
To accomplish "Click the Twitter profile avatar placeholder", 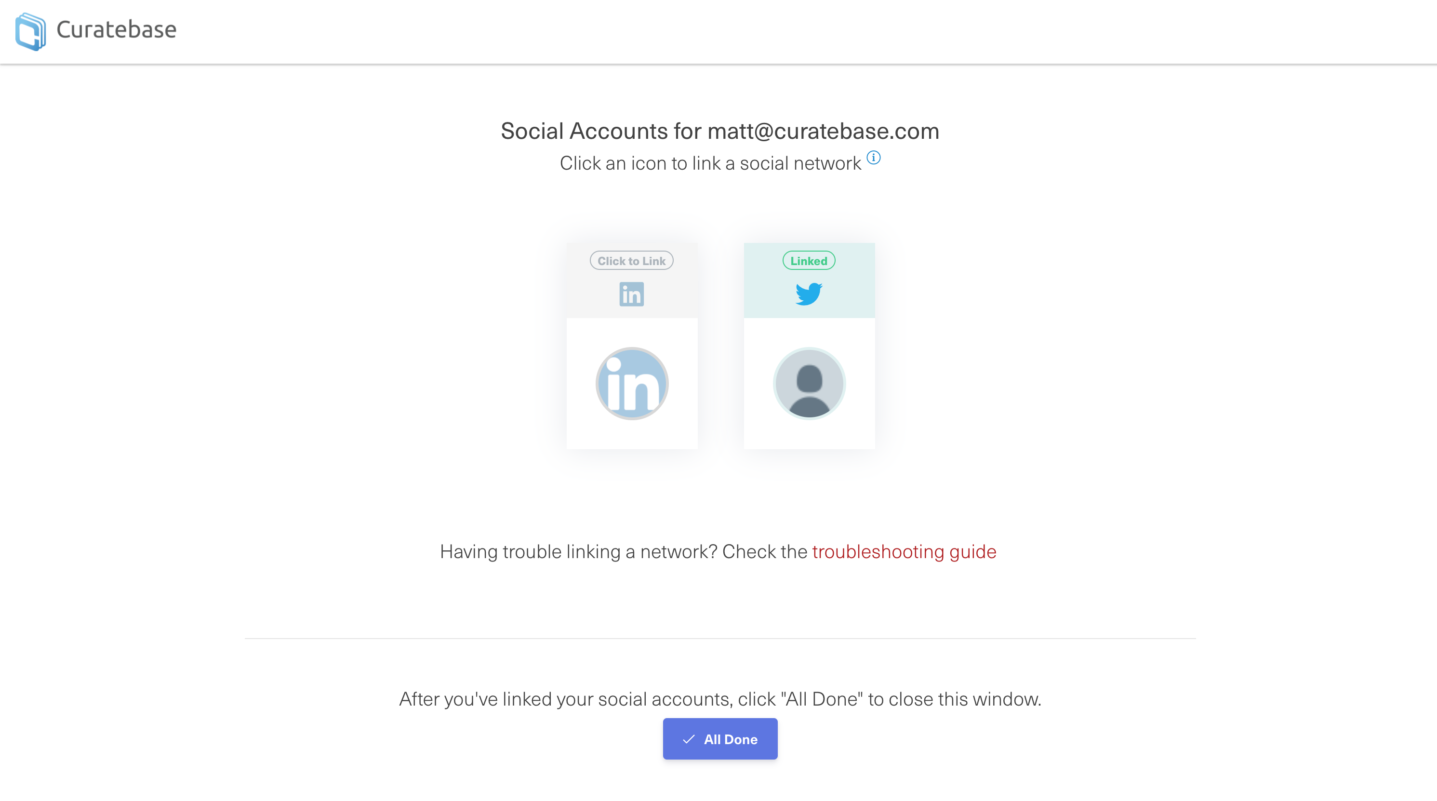I will (x=810, y=384).
